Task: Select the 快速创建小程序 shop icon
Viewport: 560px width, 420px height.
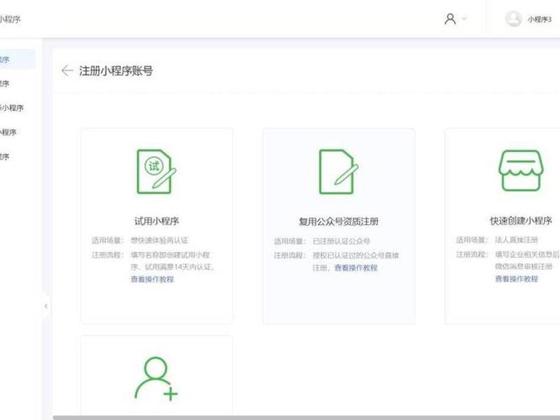Action: pyautogui.click(x=521, y=171)
